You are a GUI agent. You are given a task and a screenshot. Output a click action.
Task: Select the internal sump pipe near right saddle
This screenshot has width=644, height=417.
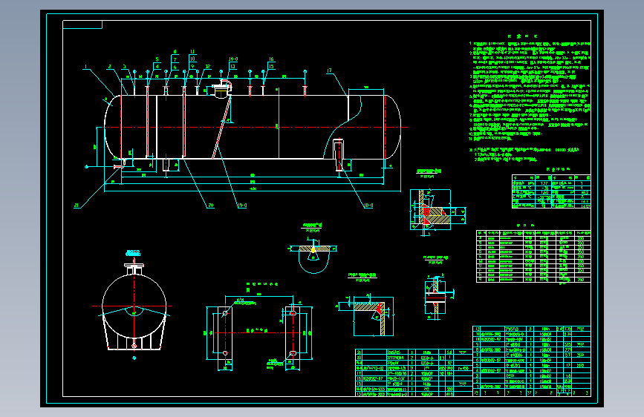pyautogui.click(x=339, y=155)
